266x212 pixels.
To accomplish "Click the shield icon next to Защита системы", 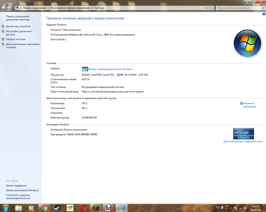I will coord(3,39).
